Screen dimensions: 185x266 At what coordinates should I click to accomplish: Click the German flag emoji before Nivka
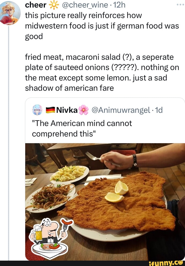50,110
